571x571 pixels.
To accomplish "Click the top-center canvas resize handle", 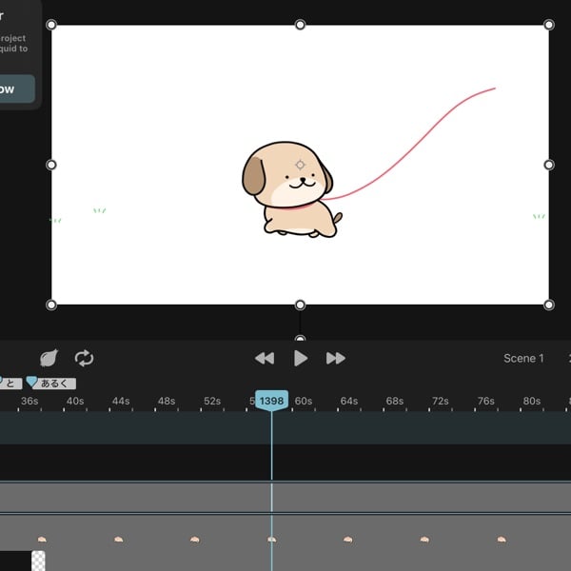I will [x=300, y=25].
